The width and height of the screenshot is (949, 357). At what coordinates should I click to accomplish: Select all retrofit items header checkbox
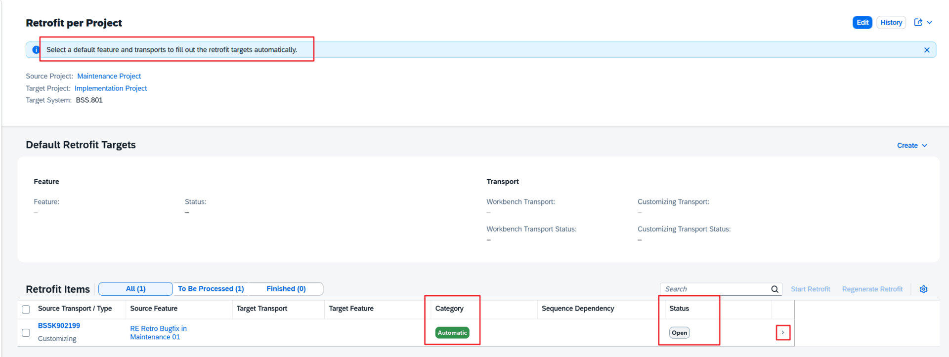[26, 310]
